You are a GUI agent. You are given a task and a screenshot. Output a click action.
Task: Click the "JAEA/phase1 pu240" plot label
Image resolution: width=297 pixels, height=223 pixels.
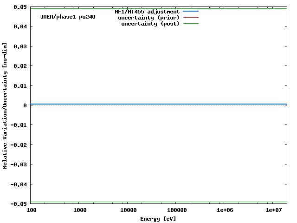[x=68, y=17]
